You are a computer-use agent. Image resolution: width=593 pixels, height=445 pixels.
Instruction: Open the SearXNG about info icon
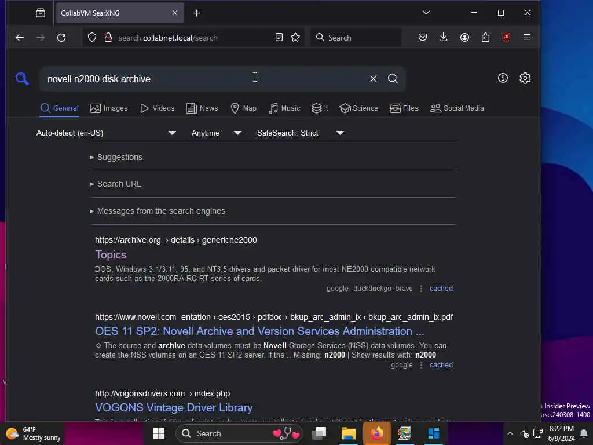503,78
